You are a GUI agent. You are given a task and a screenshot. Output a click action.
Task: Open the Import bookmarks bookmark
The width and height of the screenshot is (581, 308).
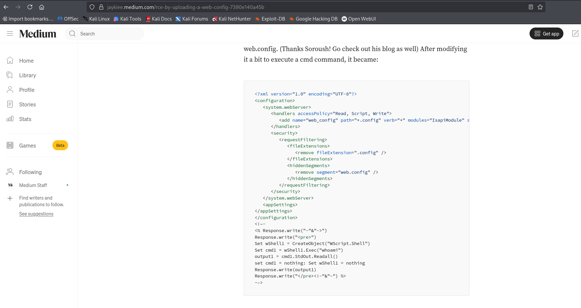pyautogui.click(x=28, y=19)
